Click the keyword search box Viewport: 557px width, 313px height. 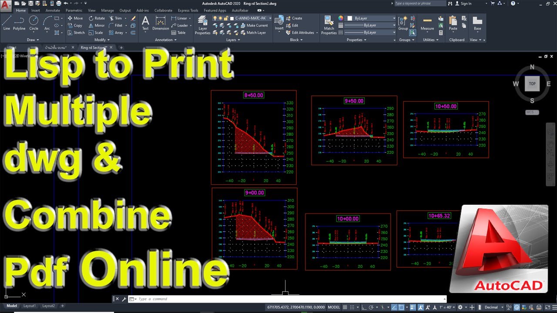(420, 3)
